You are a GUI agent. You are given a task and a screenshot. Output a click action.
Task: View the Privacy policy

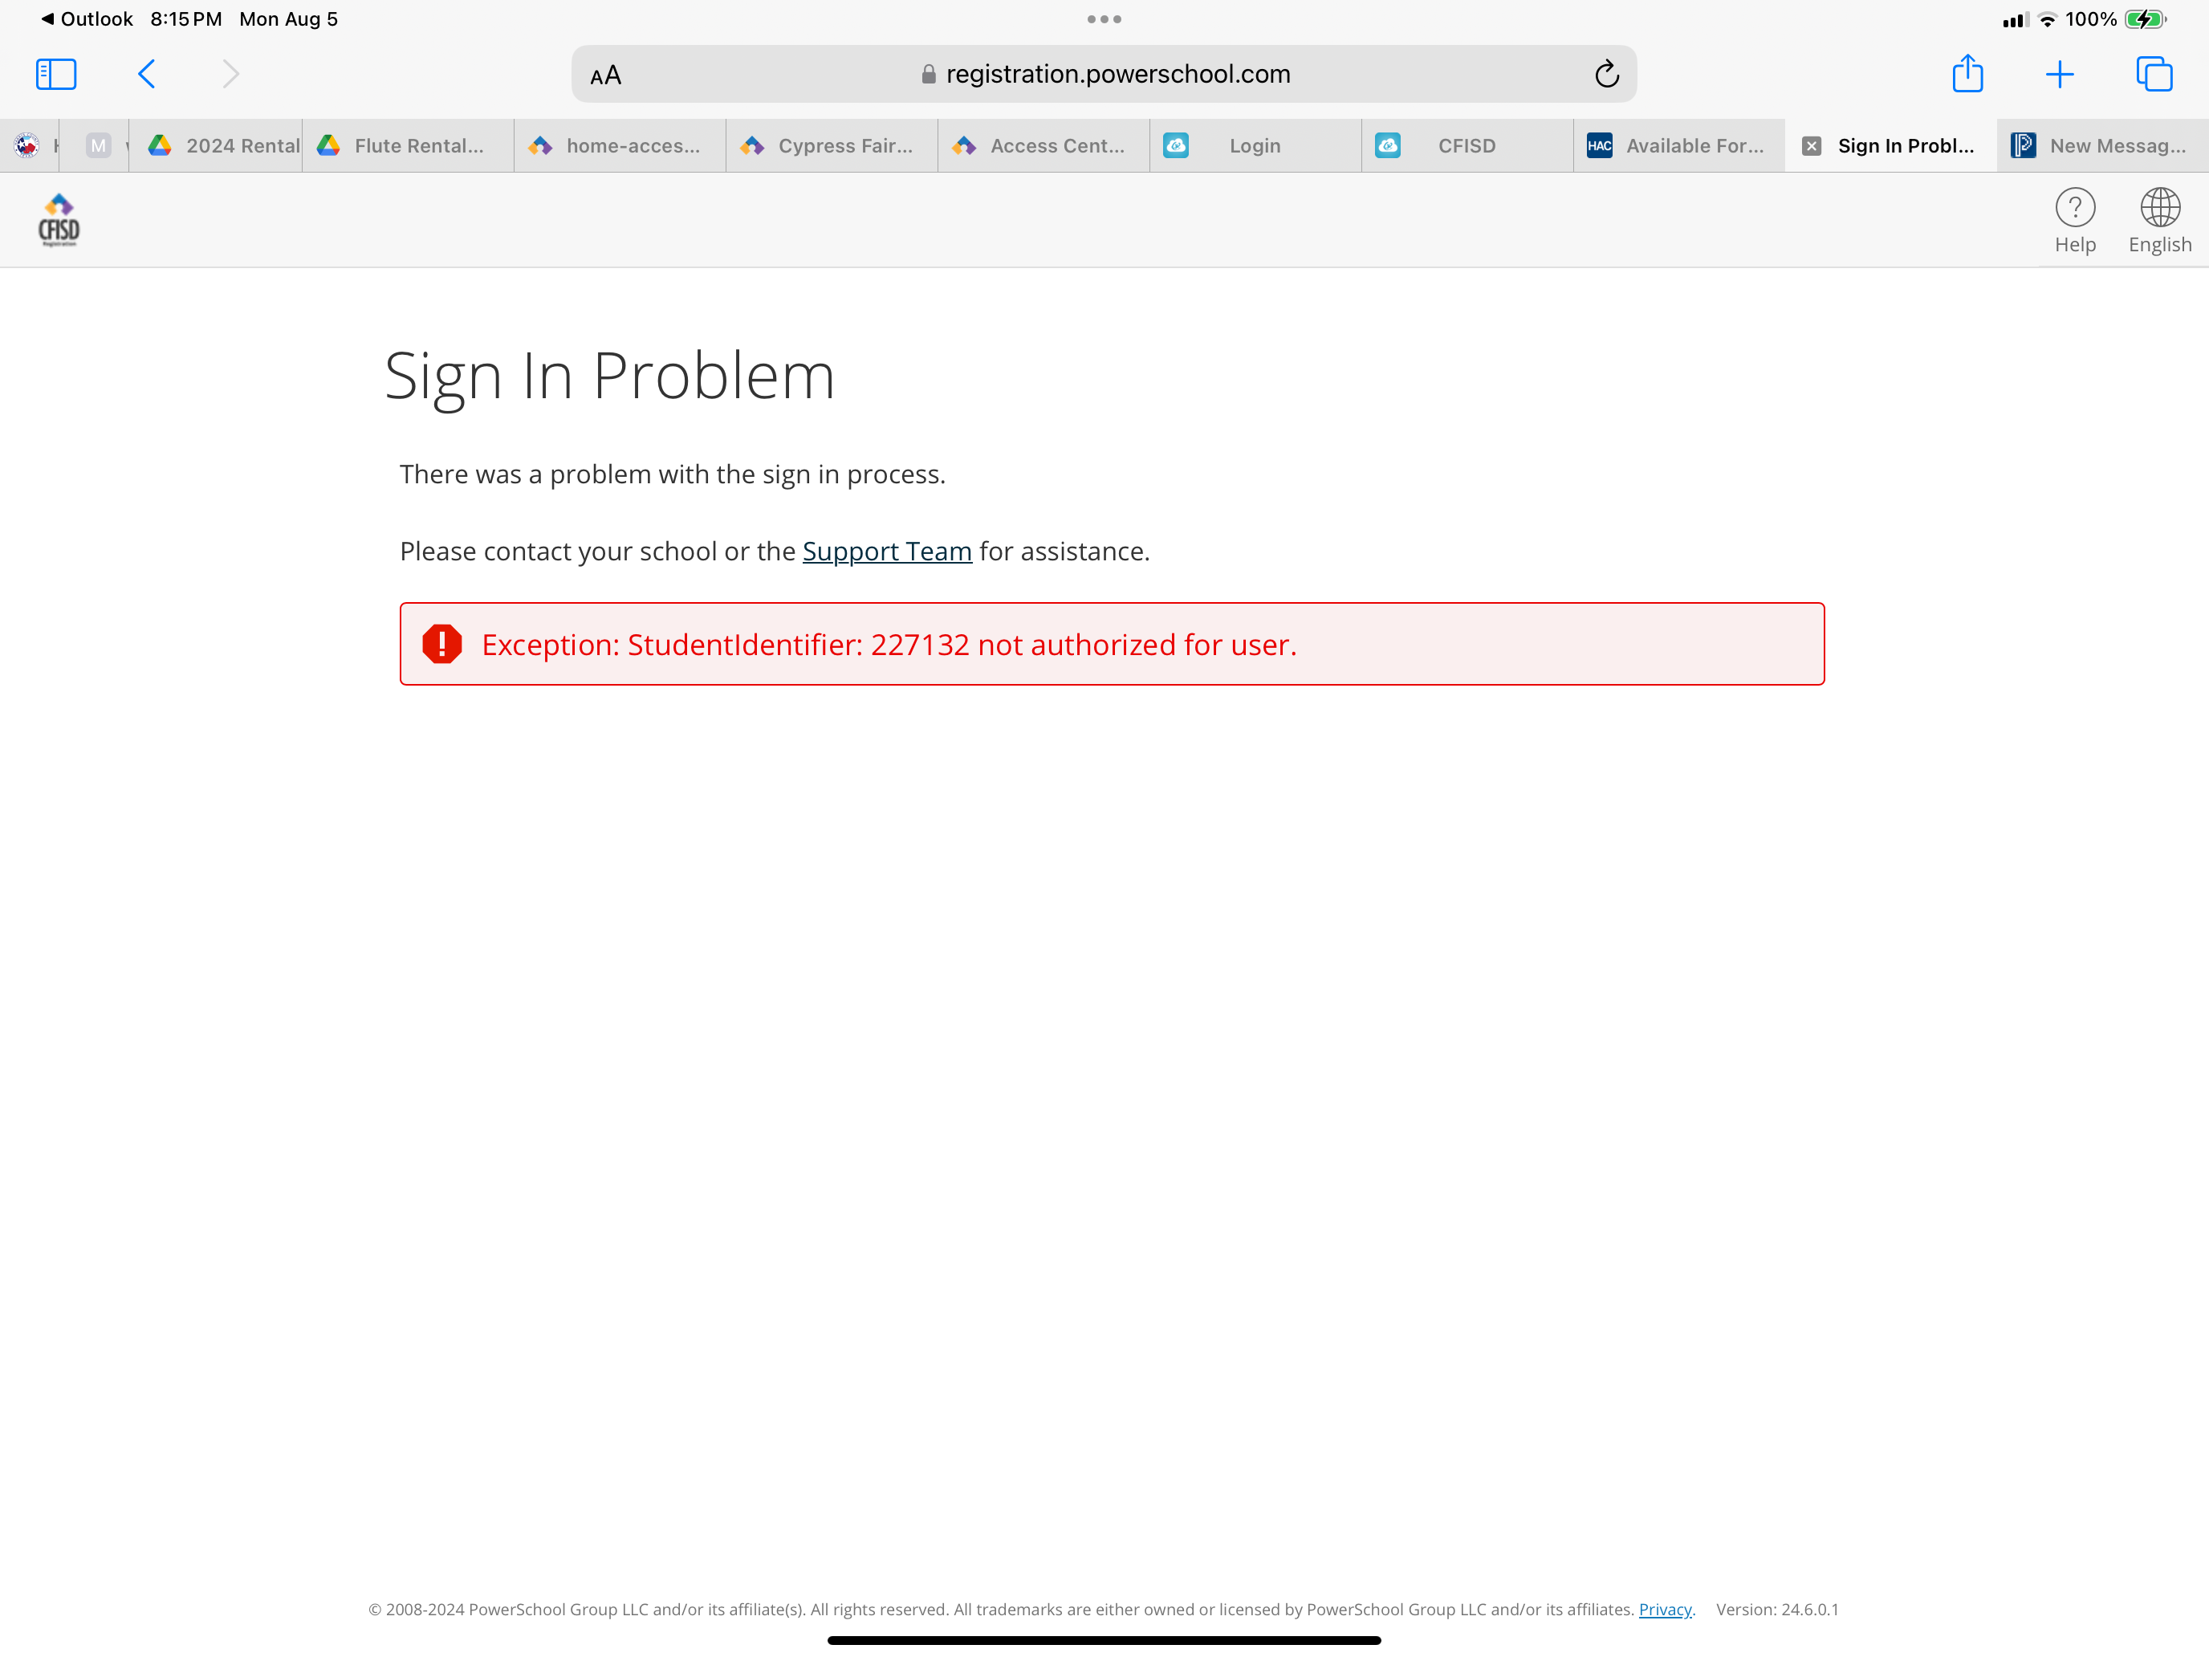click(x=1664, y=1609)
